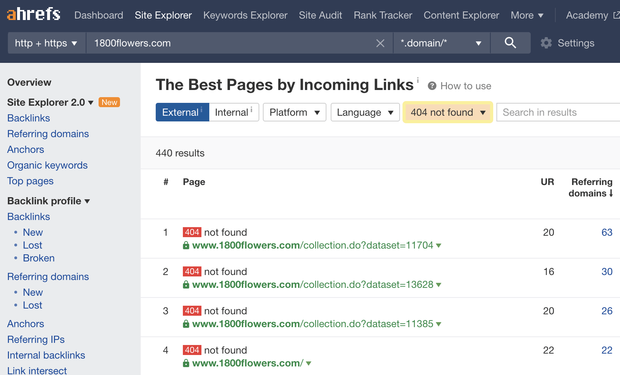Screen dimensions: 620x375
Task: Open the 404 not found filter dropdown
Action: 447,112
